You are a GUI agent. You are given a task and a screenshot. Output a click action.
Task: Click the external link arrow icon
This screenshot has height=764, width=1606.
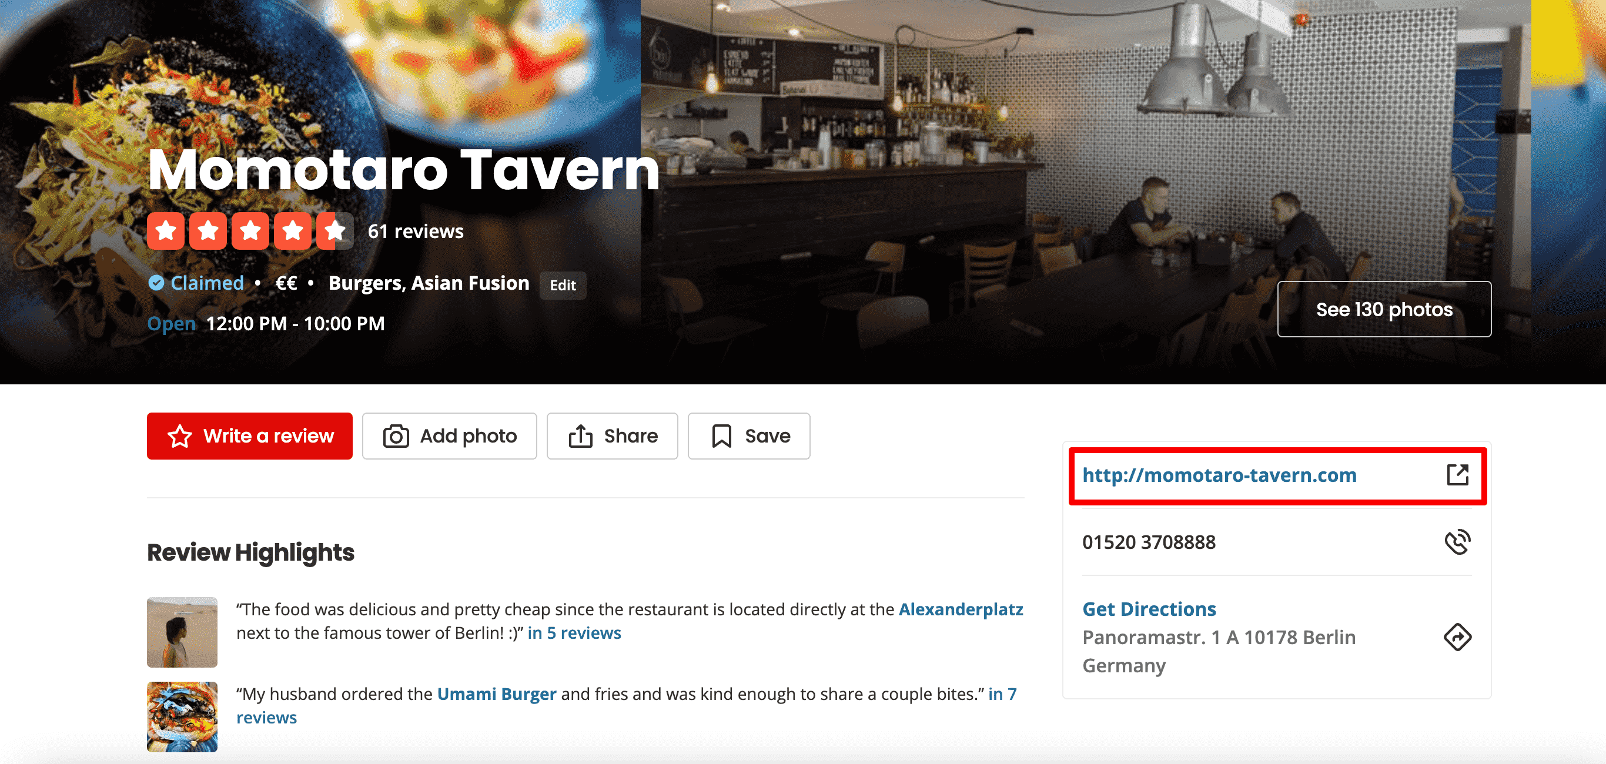click(x=1458, y=475)
